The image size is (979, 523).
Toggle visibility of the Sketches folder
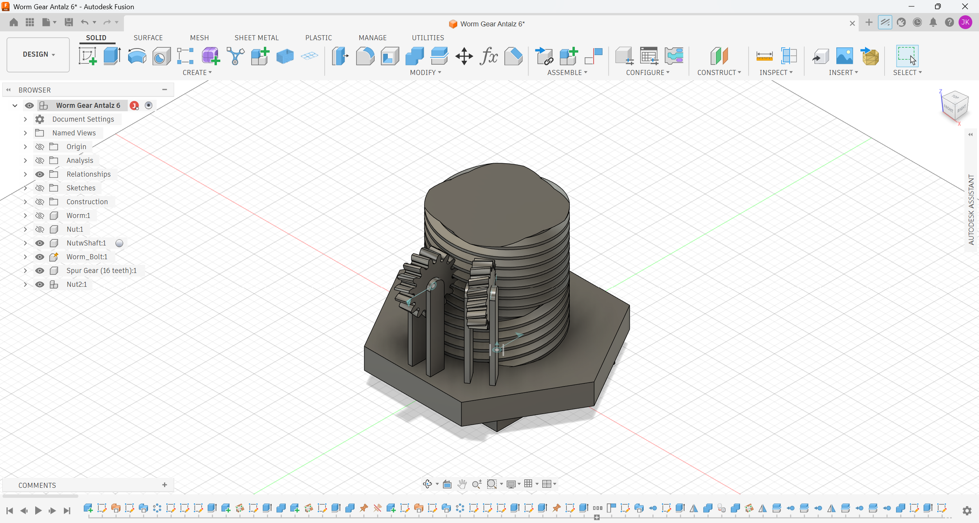coord(40,188)
